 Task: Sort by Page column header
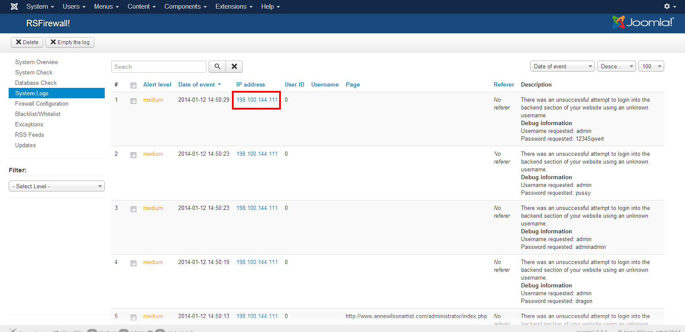coord(353,84)
